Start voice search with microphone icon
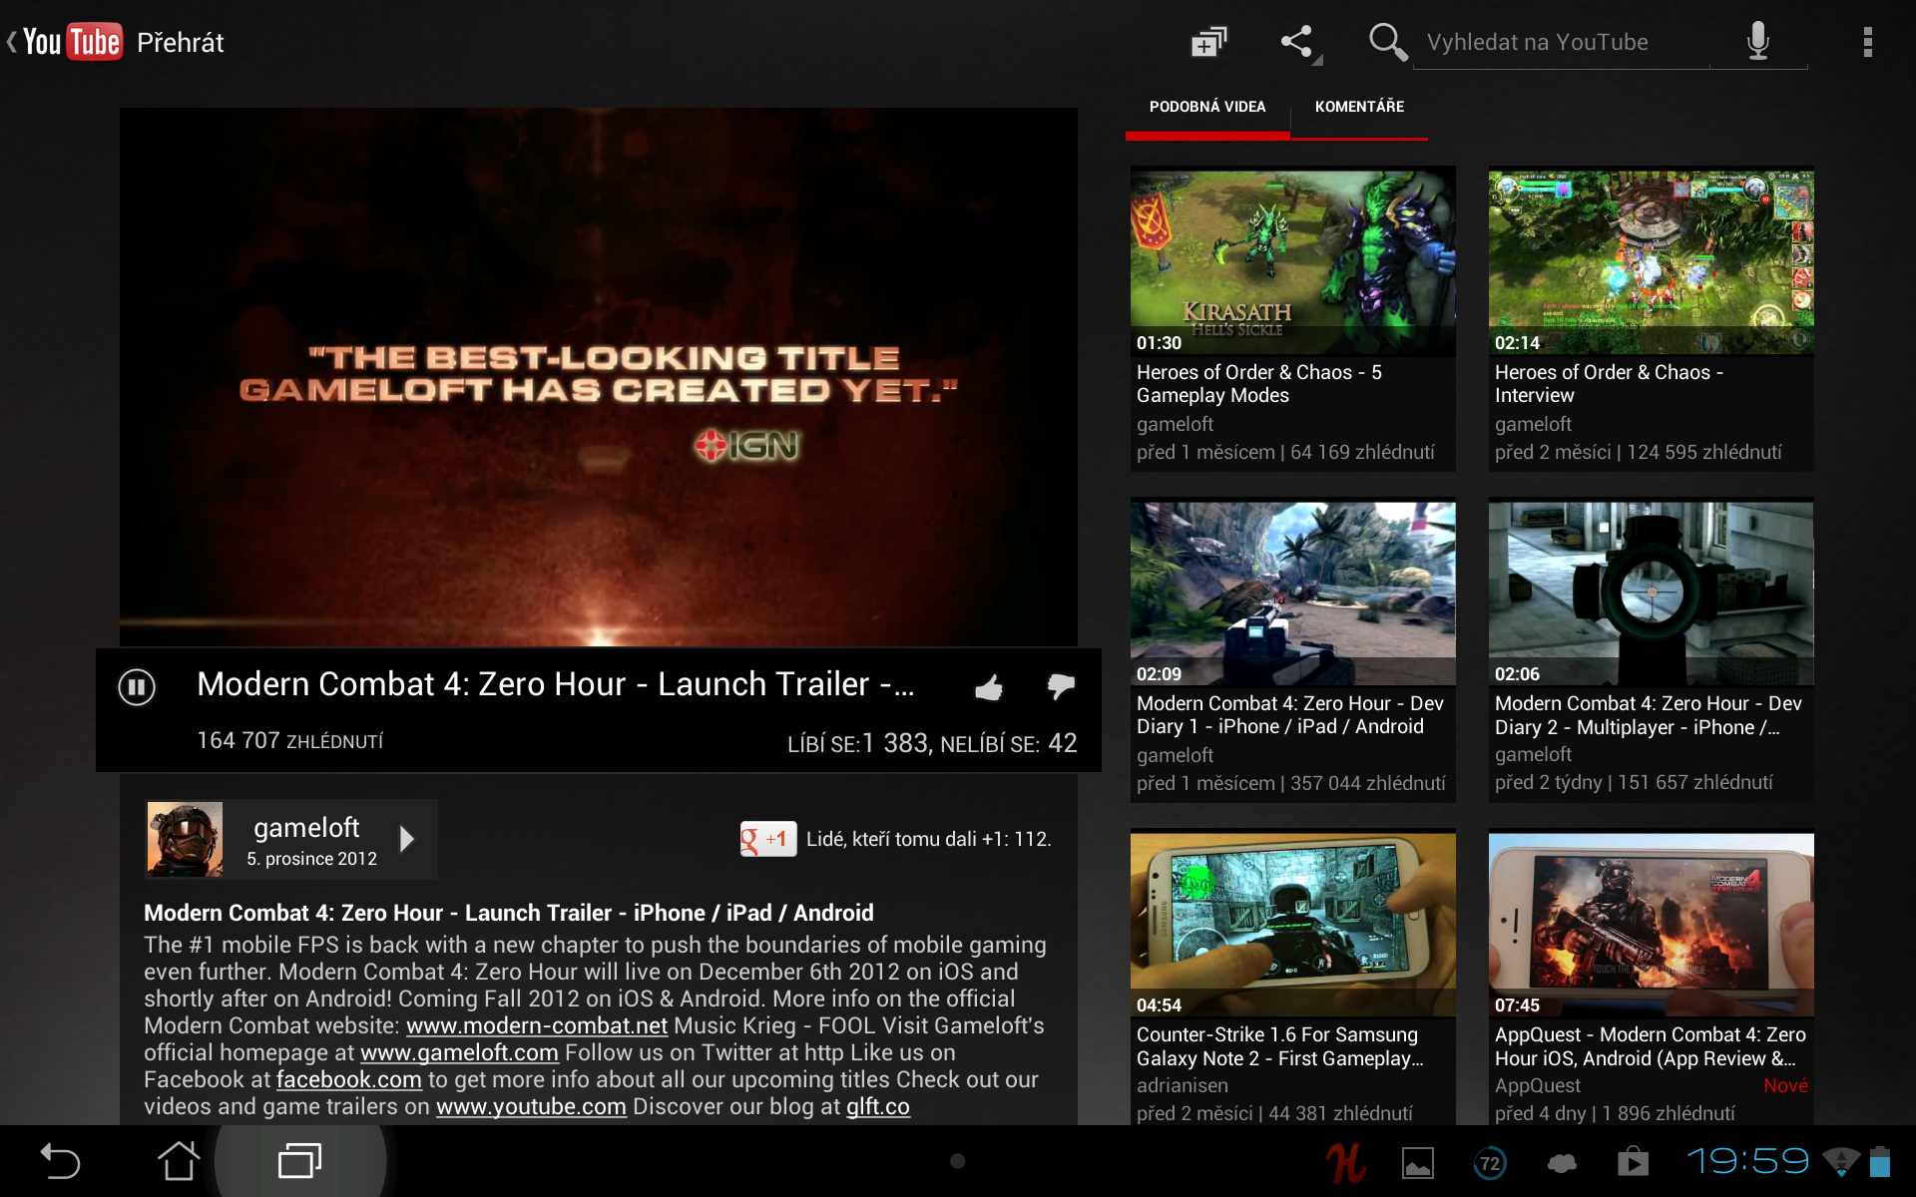 pos(1758,42)
